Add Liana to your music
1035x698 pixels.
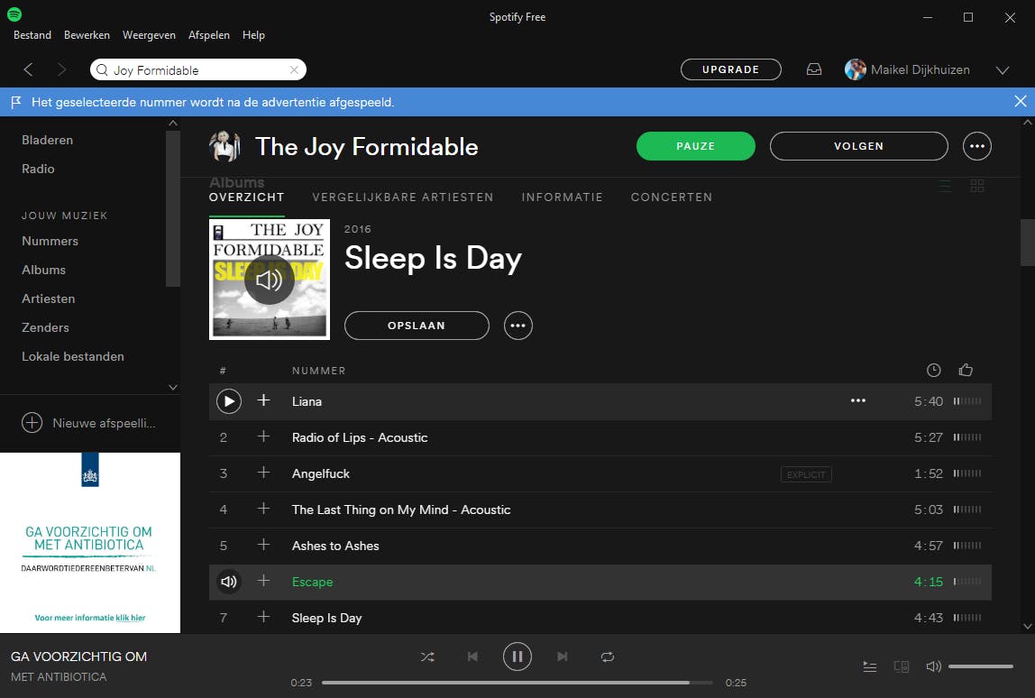pyautogui.click(x=263, y=400)
